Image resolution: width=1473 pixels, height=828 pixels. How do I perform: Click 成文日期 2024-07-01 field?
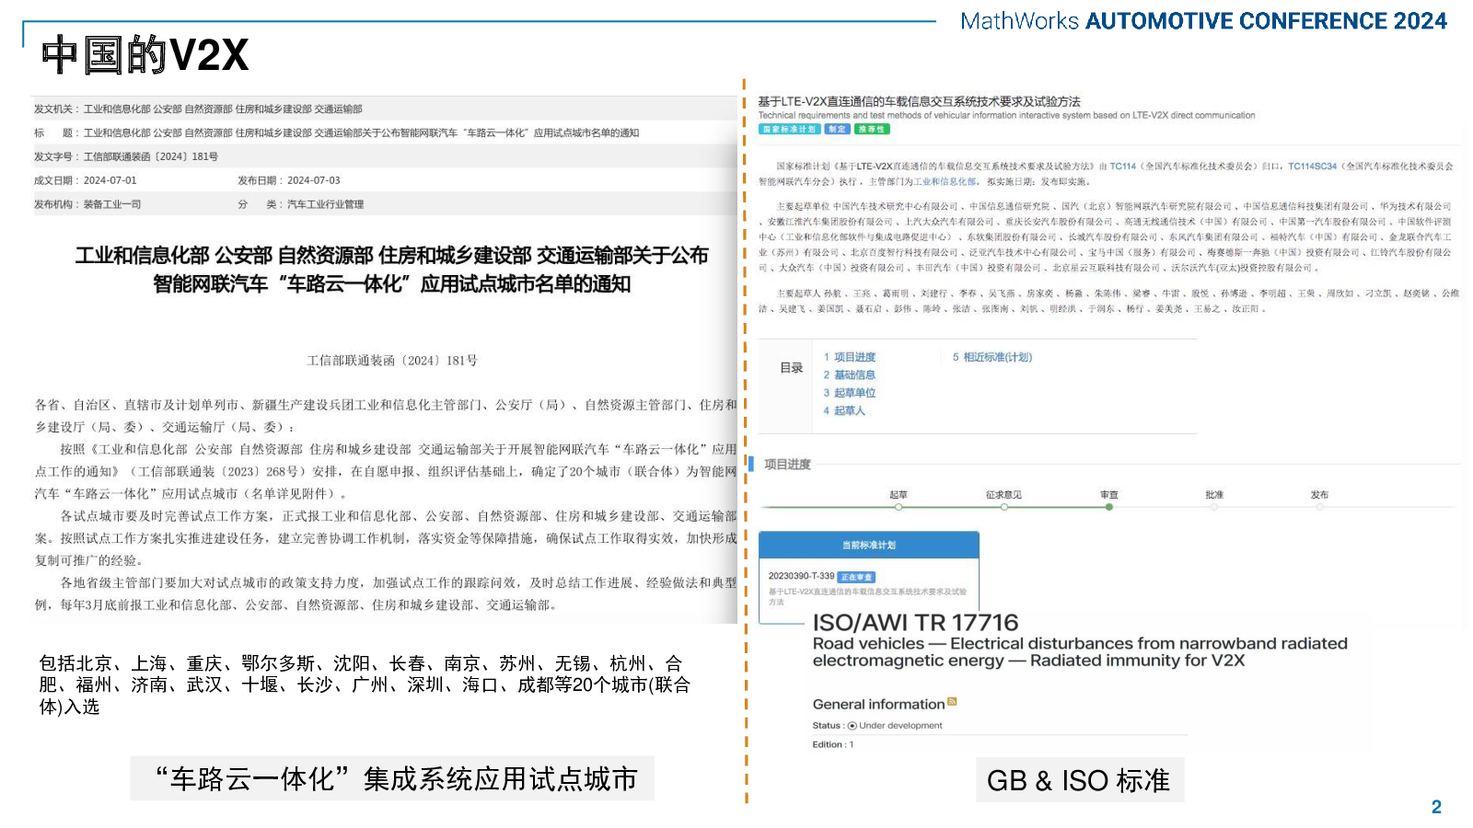pyautogui.click(x=85, y=180)
